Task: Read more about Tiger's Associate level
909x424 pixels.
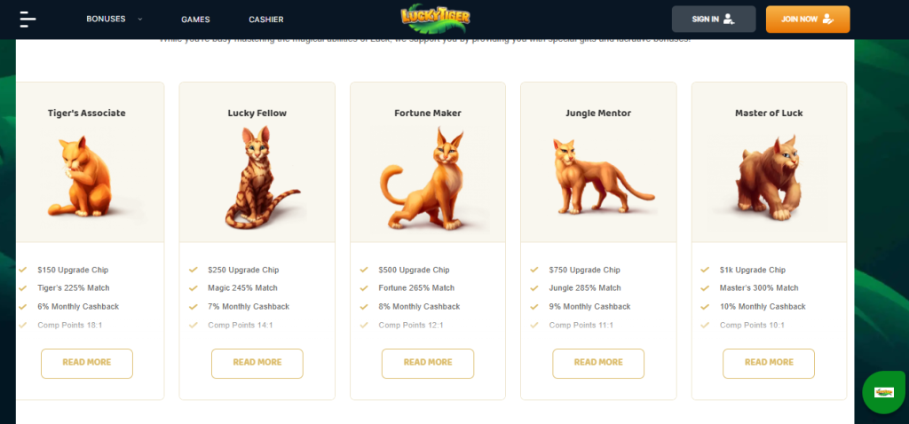Action: click(87, 363)
